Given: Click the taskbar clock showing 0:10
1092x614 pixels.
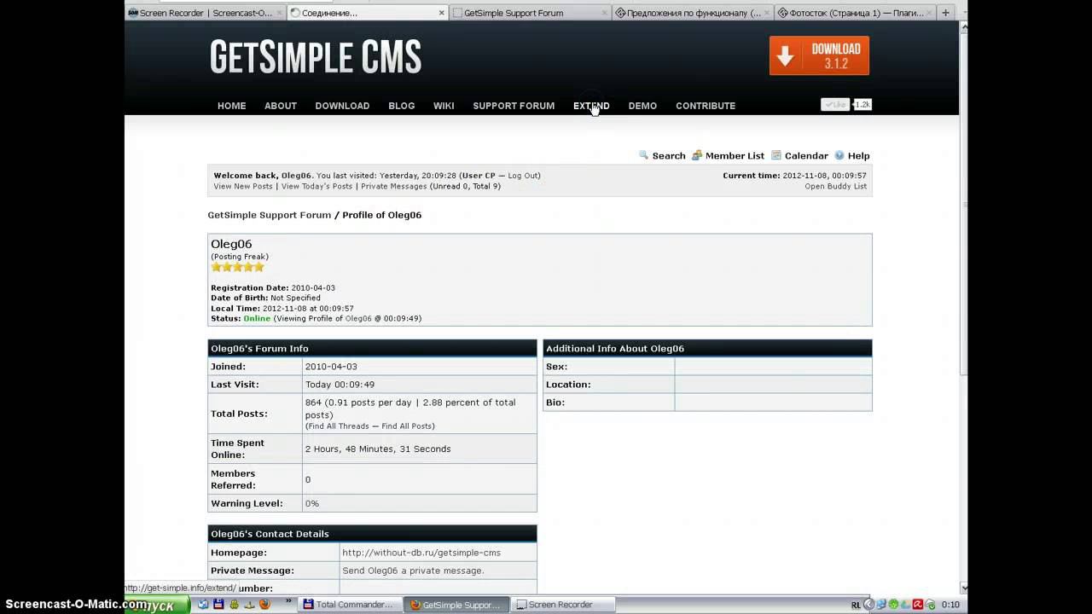Looking at the screenshot, I should [950, 605].
